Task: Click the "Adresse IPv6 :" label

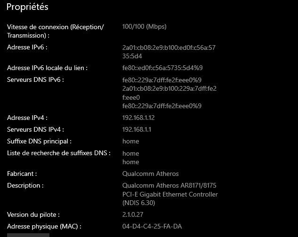Action: [27, 47]
